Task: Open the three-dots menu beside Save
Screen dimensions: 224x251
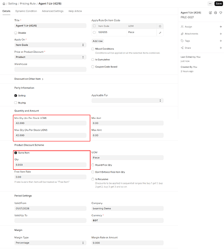Action: coord(210,4)
